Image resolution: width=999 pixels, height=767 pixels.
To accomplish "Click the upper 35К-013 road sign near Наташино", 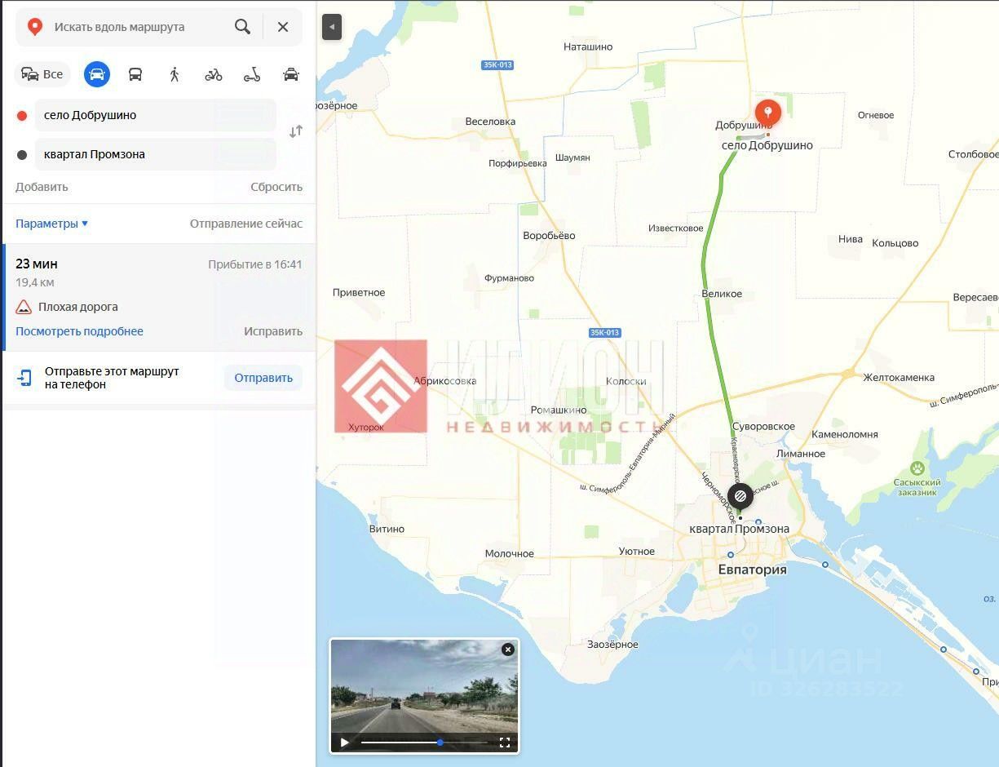I will pyautogui.click(x=497, y=65).
